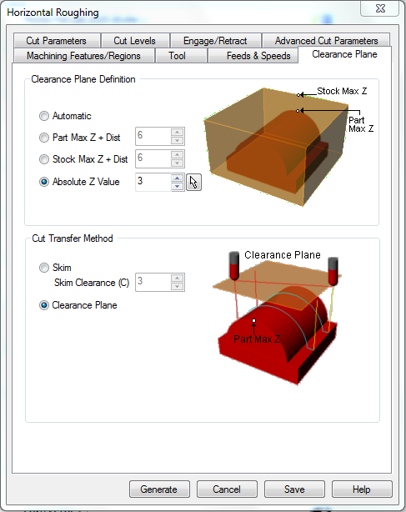Open the Cut Parameters tab
This screenshot has width=406, height=512.
tap(57, 41)
